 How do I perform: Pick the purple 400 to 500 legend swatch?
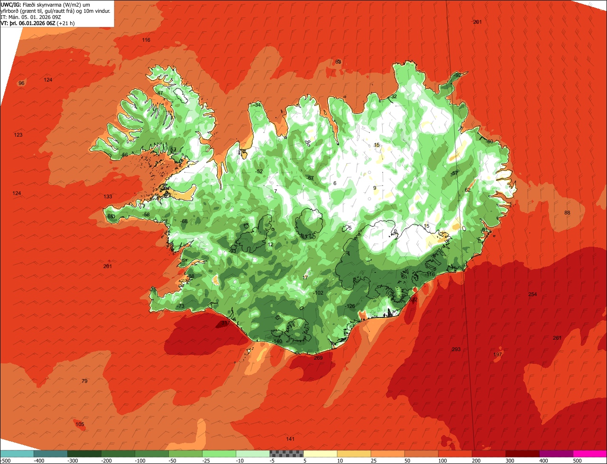click(556, 454)
